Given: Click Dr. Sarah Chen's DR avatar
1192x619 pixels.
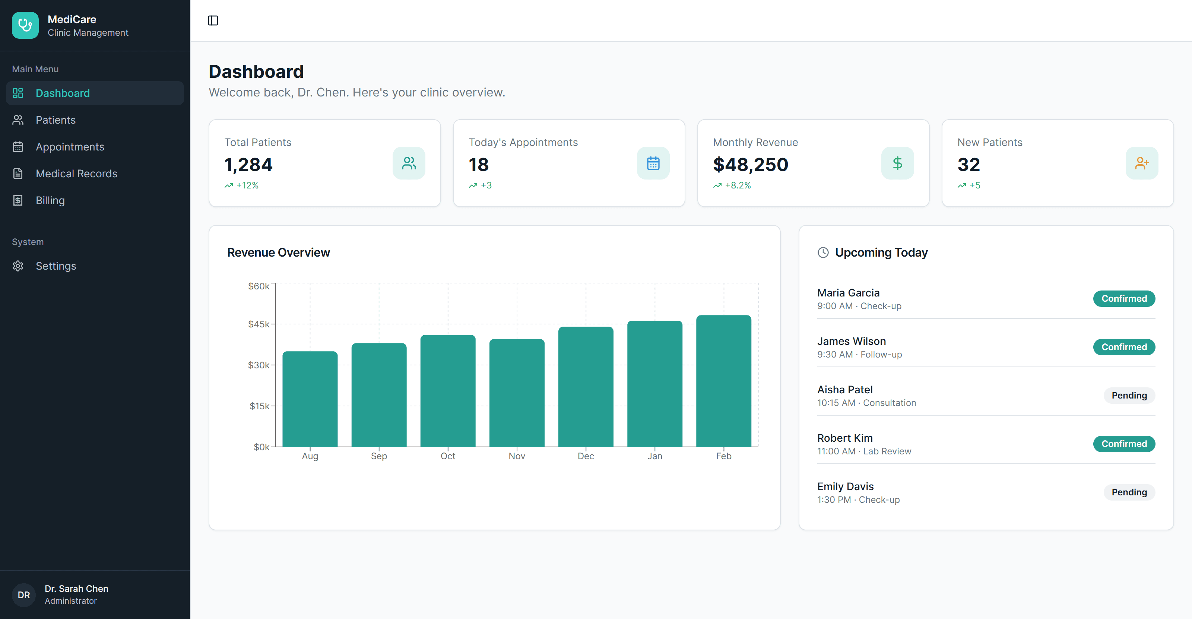Looking at the screenshot, I should (x=23, y=595).
